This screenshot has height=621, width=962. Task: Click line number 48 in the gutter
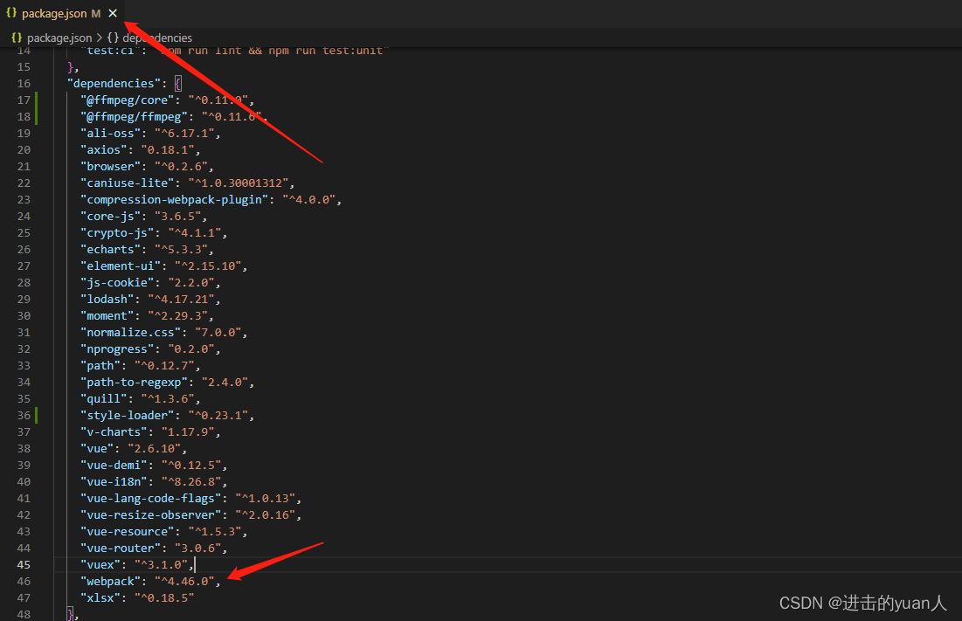click(24, 614)
